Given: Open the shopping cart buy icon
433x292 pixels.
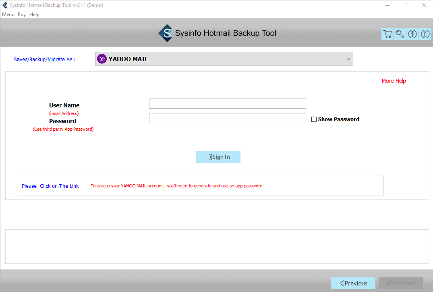Looking at the screenshot, I should click(x=387, y=34).
